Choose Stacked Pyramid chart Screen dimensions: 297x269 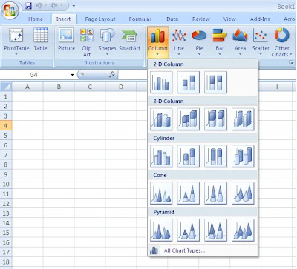[x=189, y=230]
